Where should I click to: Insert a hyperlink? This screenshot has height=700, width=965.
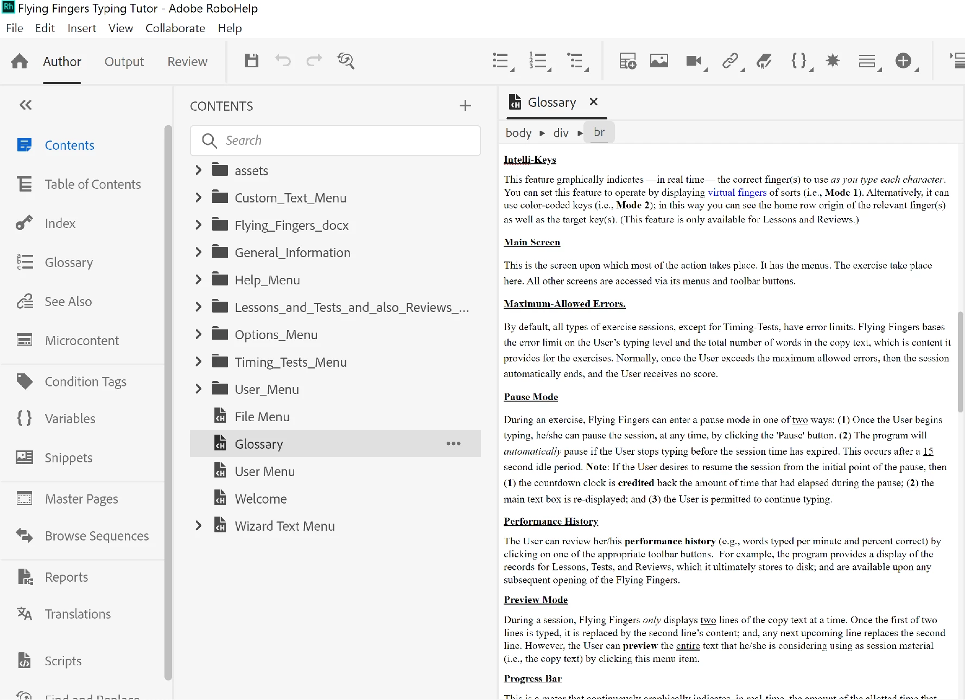733,61
